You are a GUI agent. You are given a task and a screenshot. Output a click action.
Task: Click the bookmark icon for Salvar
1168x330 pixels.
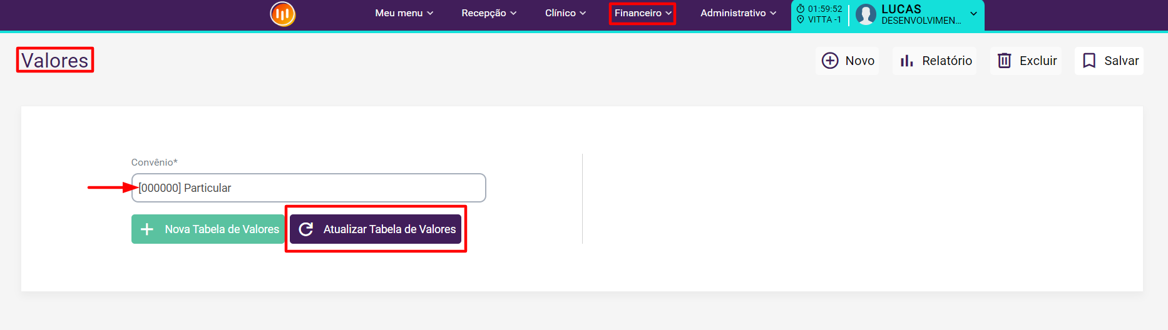1089,61
